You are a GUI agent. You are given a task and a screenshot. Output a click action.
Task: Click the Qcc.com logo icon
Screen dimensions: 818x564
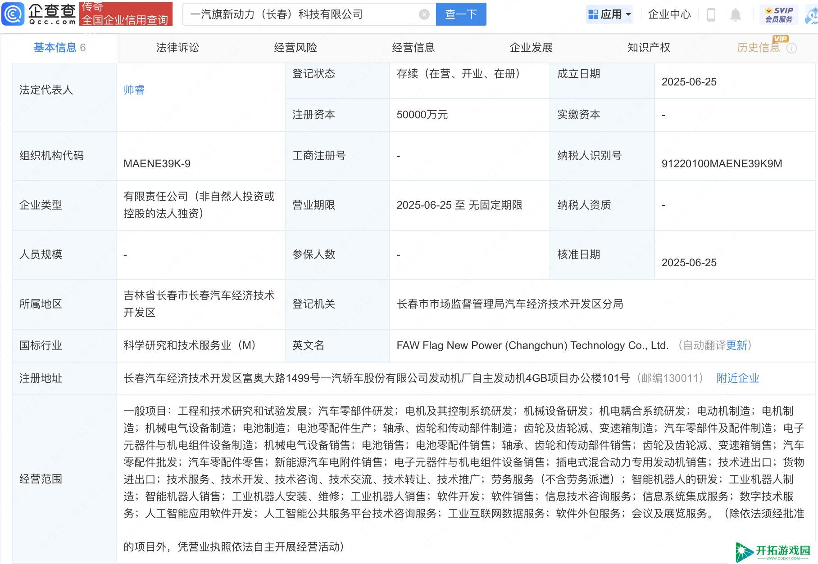[x=13, y=14]
